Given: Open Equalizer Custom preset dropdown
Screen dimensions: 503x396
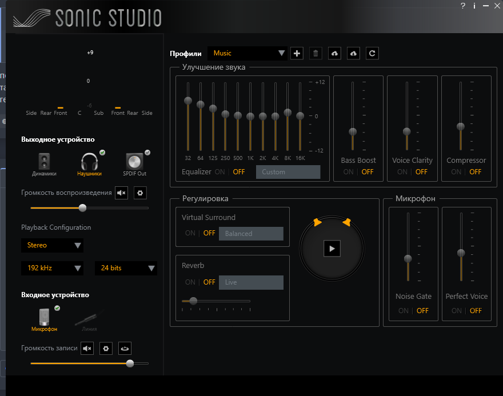Looking at the screenshot, I should click(288, 172).
